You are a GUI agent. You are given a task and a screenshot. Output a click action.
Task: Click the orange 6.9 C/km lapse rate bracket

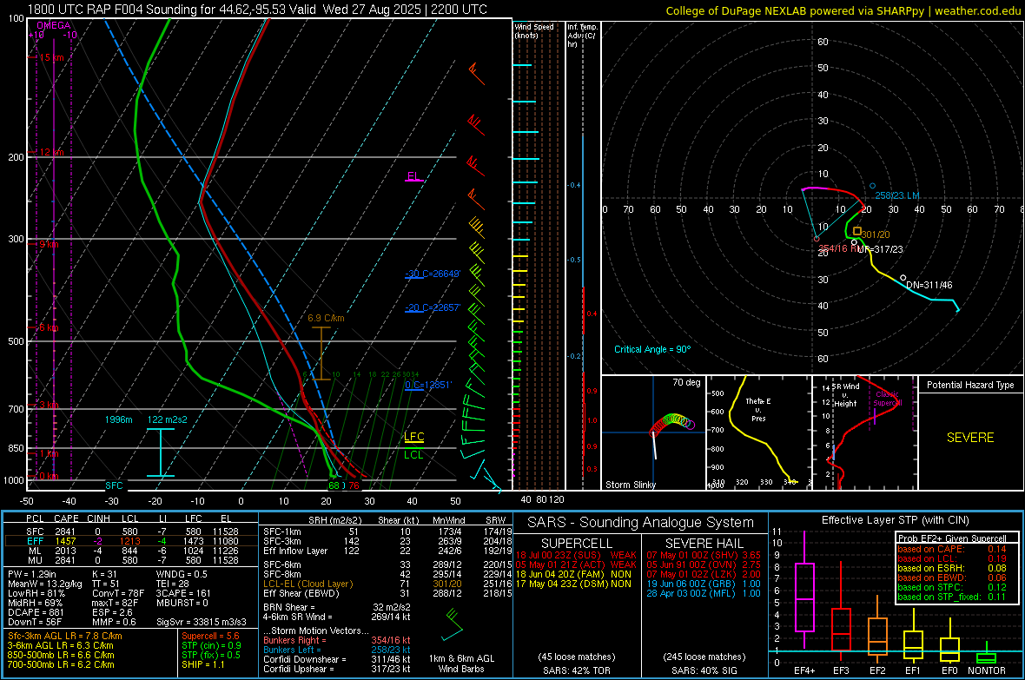pos(321,353)
